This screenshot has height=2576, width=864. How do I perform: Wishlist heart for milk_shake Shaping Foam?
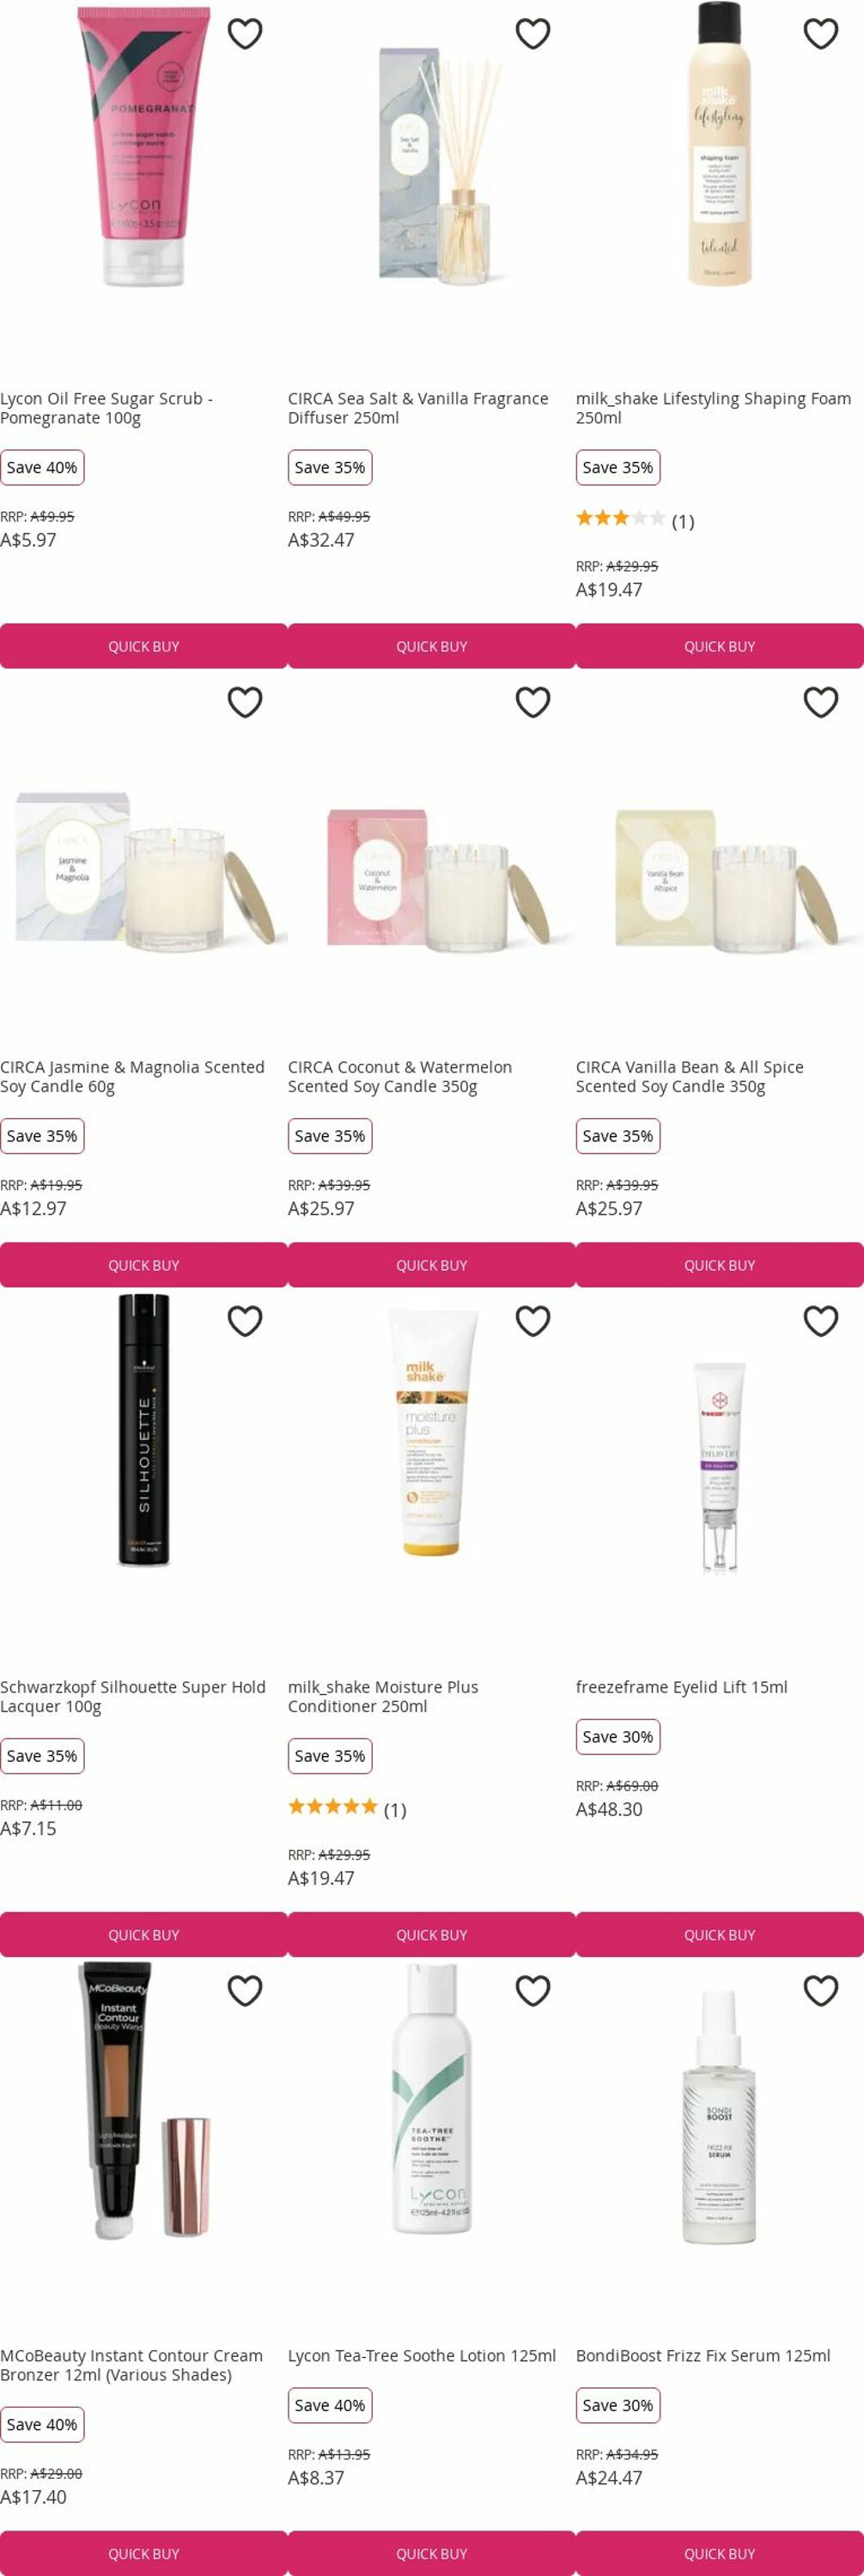pyautogui.click(x=821, y=34)
